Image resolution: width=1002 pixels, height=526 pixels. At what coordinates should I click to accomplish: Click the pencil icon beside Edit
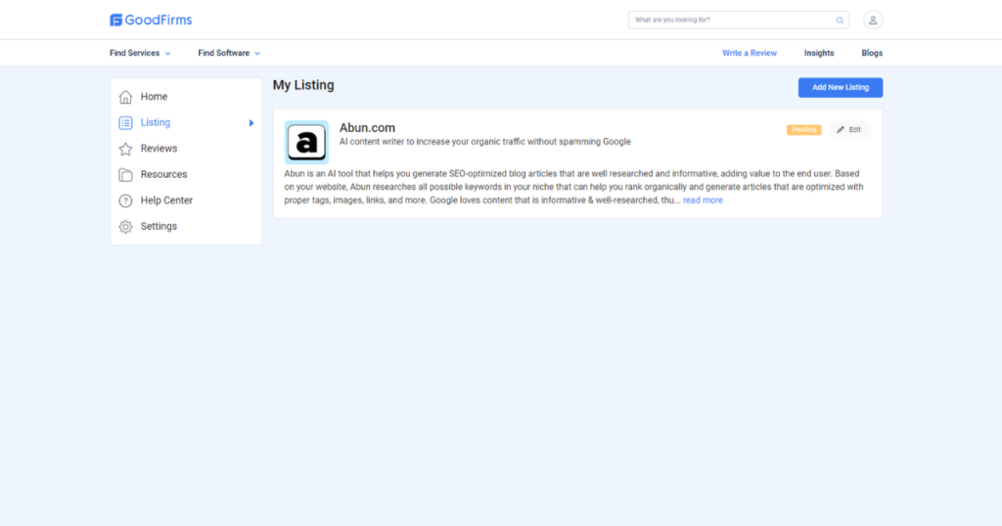(841, 130)
